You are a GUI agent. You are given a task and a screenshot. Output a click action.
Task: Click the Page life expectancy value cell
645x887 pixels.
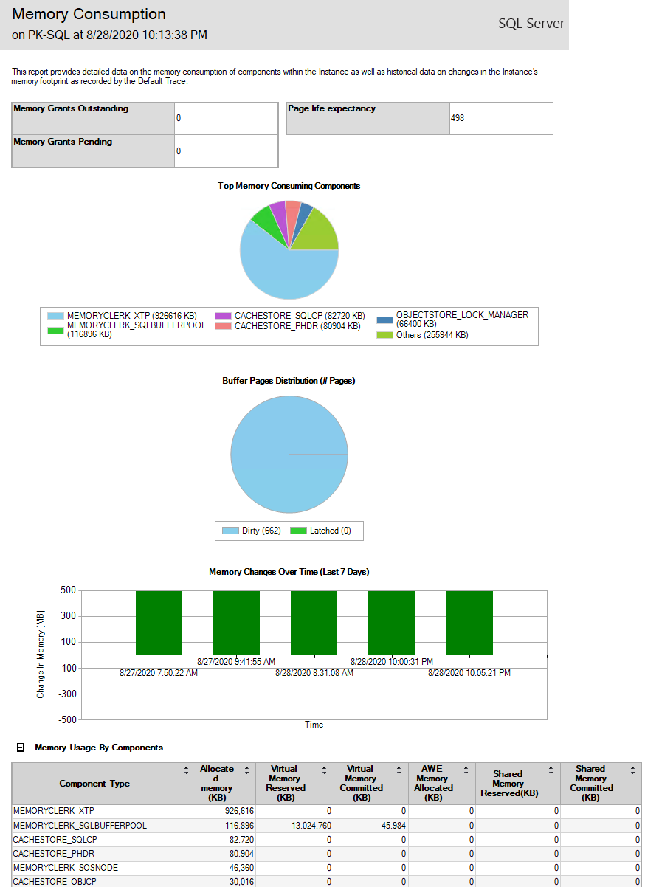[501, 118]
